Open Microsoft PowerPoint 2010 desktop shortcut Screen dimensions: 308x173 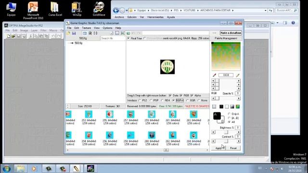pos(33,11)
